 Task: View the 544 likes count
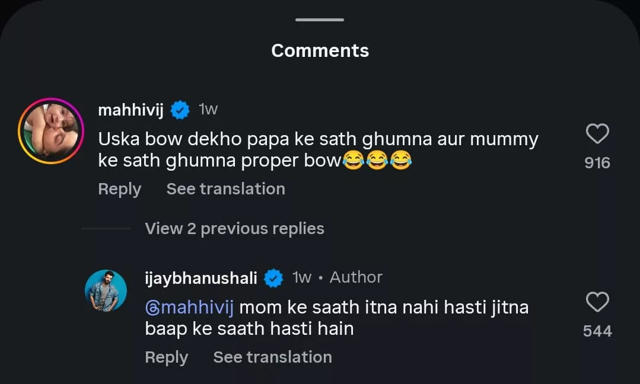point(597,331)
